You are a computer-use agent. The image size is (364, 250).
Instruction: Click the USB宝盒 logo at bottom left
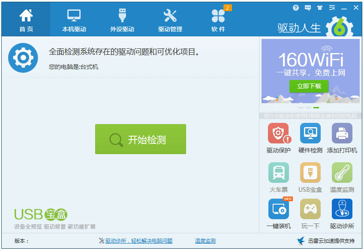coord(40,213)
